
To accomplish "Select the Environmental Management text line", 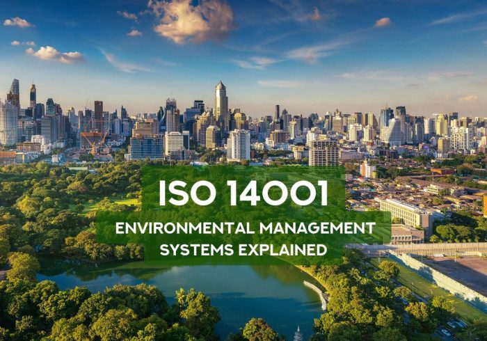I will 243,228.
